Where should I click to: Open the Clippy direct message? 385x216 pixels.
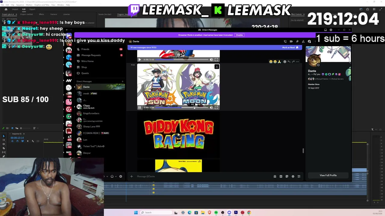click(x=100, y=107)
